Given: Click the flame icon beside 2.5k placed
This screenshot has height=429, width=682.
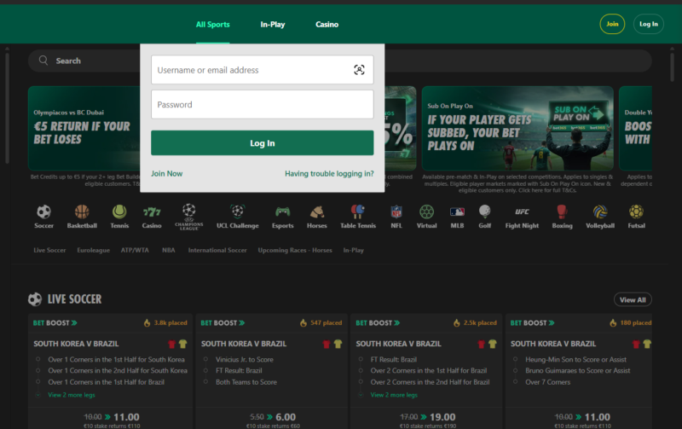Looking at the screenshot, I should (457, 323).
